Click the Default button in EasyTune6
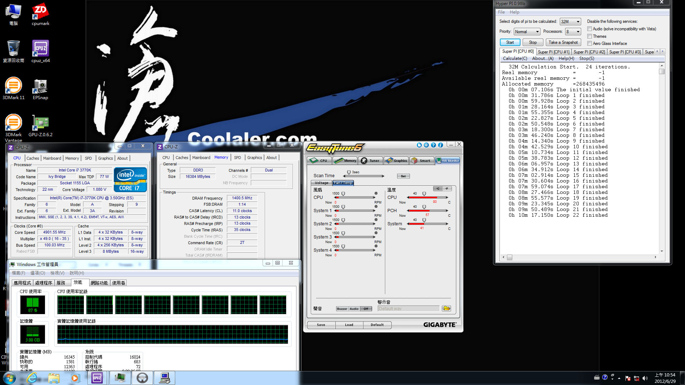Viewport: 685px width, 385px height. point(377,325)
